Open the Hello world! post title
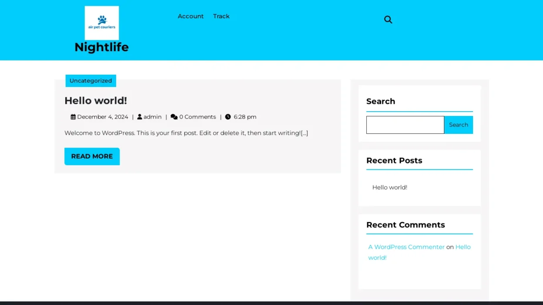This screenshot has height=305, width=543. (x=96, y=100)
